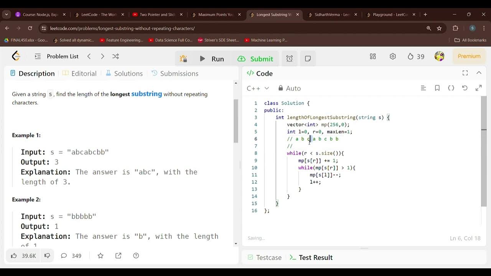This screenshot has width=491, height=276.
Task: Like the problem, 39.6K thumbs up
Action: coord(23,256)
